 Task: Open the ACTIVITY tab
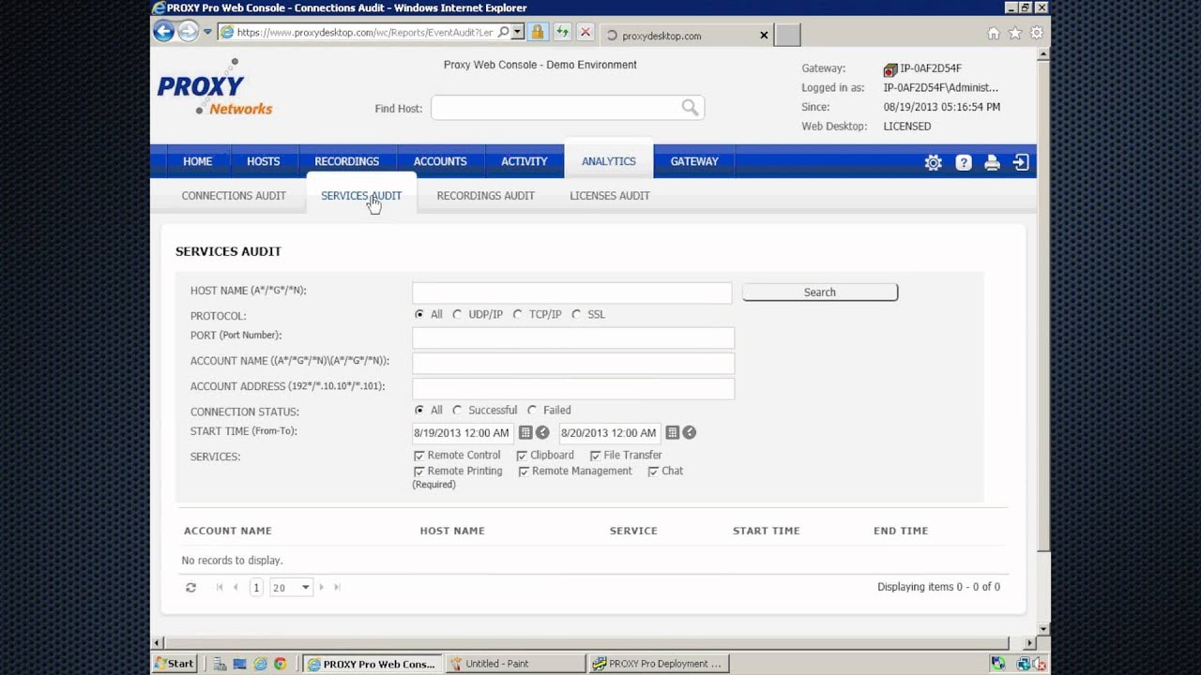[524, 161]
